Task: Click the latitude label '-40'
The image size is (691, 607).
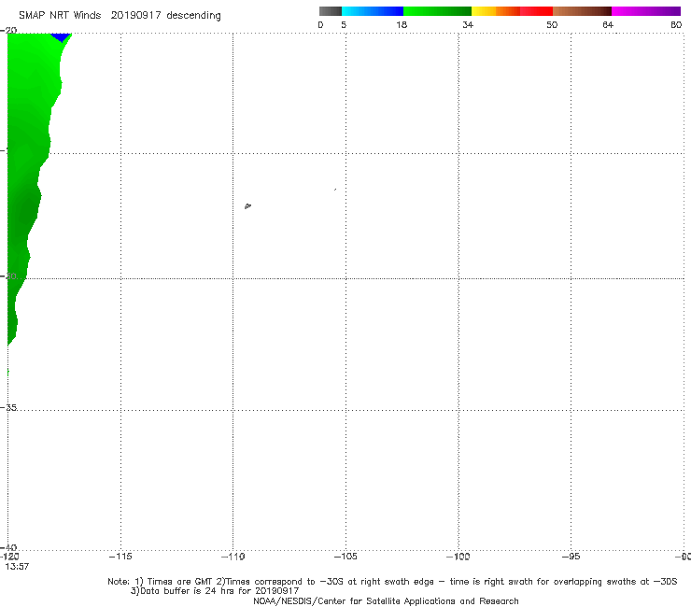Action: tap(8, 547)
